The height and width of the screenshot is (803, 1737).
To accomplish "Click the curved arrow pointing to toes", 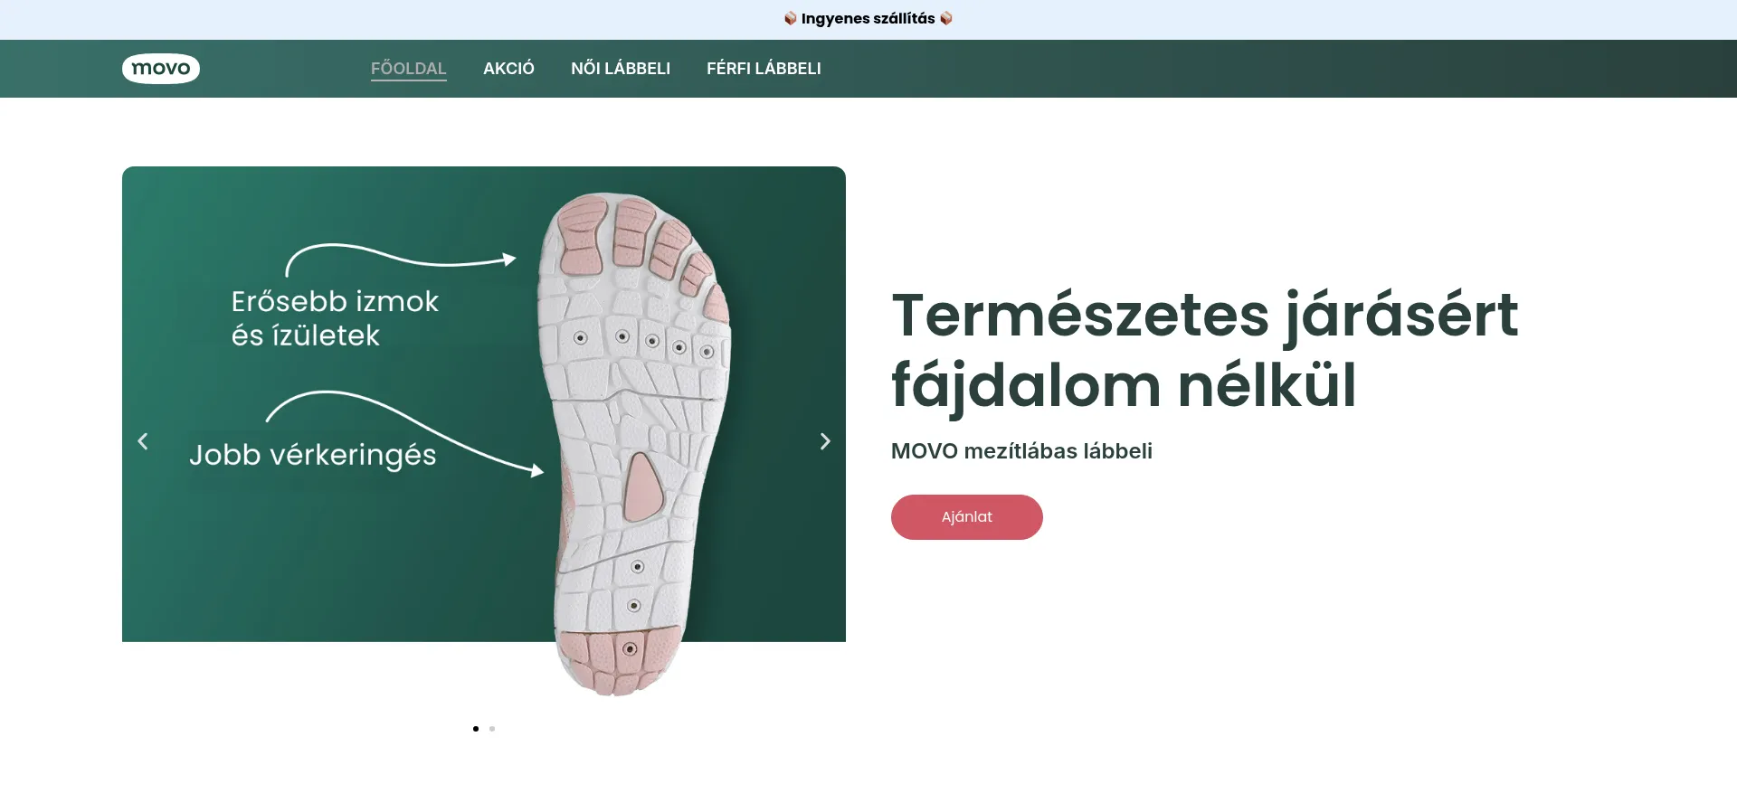I will [x=401, y=260].
